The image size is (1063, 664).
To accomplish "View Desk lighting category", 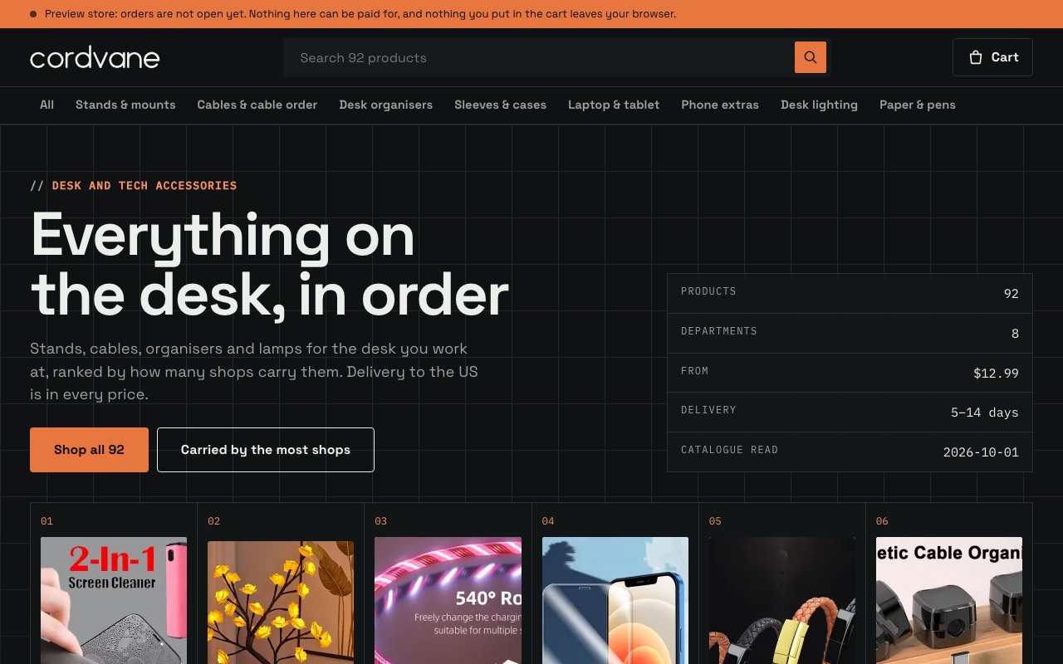I will pyautogui.click(x=819, y=105).
